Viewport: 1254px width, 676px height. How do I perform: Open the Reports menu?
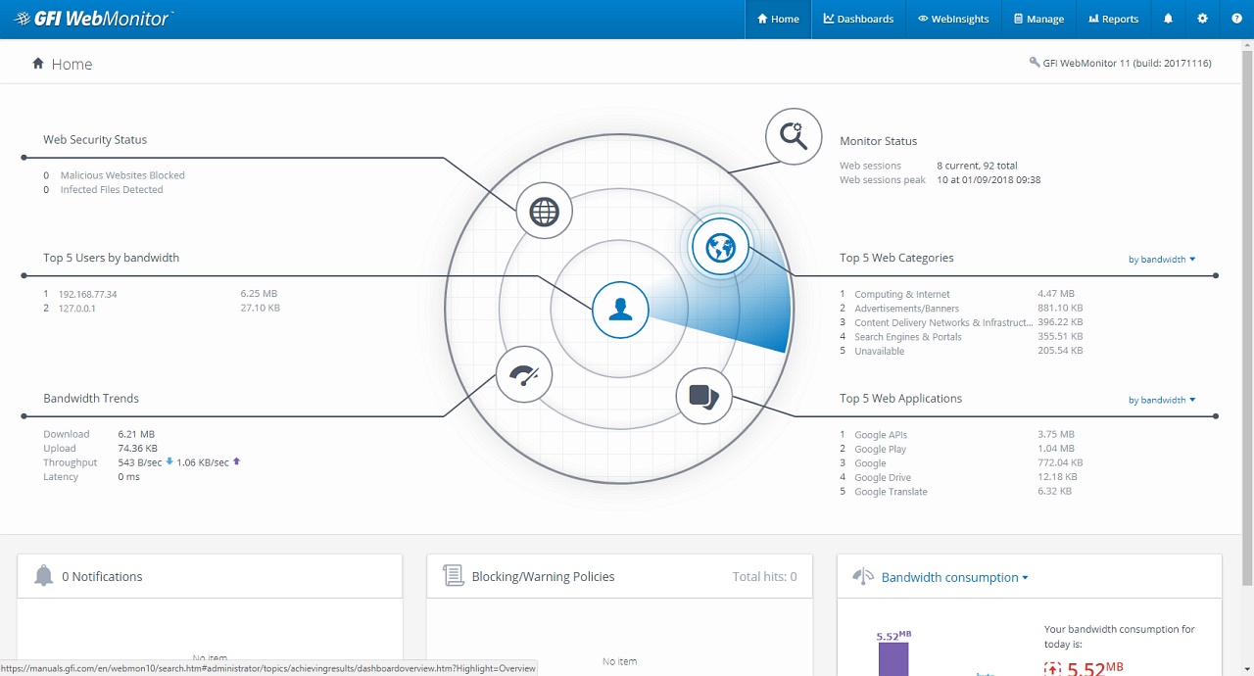pos(1113,19)
